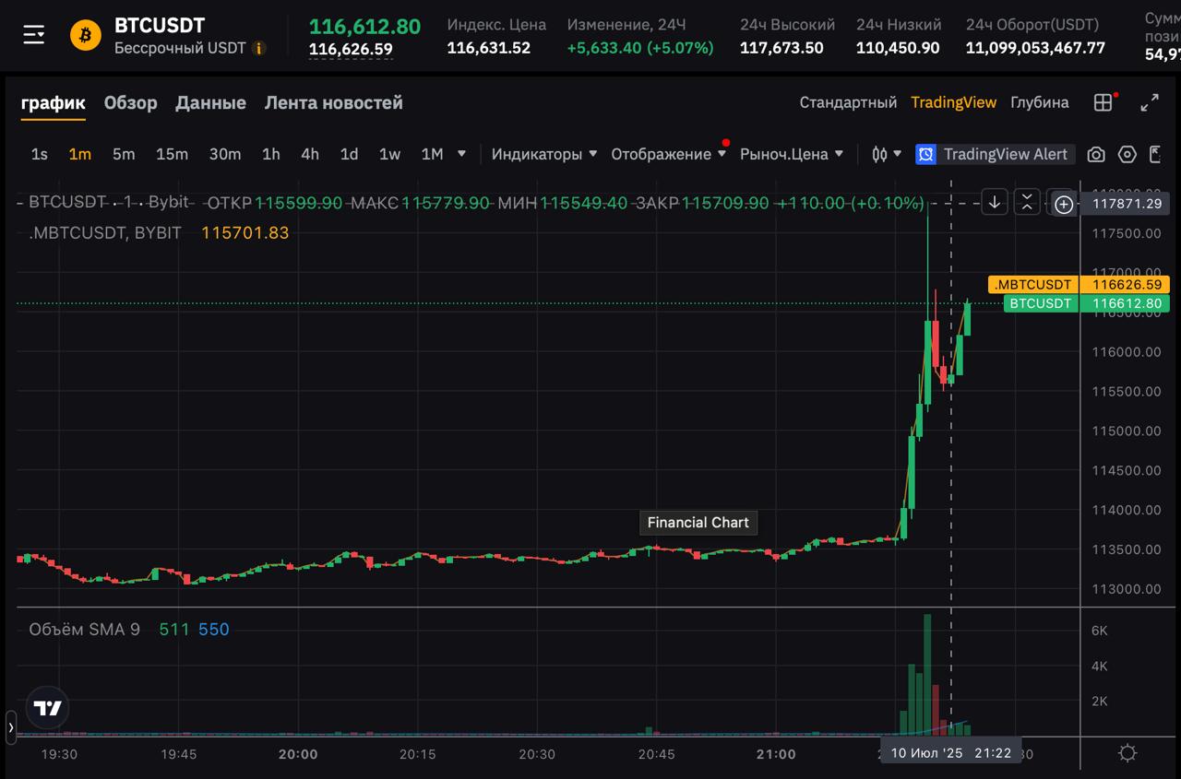Click the TradingView logo badge

(x=48, y=708)
